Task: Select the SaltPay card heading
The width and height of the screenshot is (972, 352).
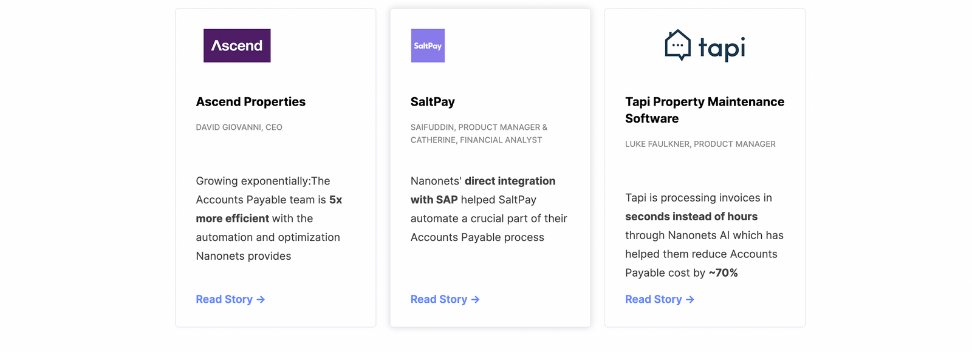Action: click(433, 102)
